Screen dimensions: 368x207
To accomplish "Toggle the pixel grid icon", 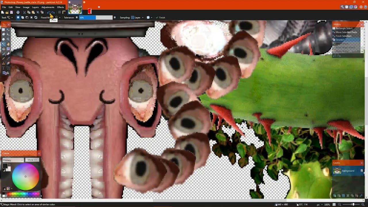I will 59,12.
